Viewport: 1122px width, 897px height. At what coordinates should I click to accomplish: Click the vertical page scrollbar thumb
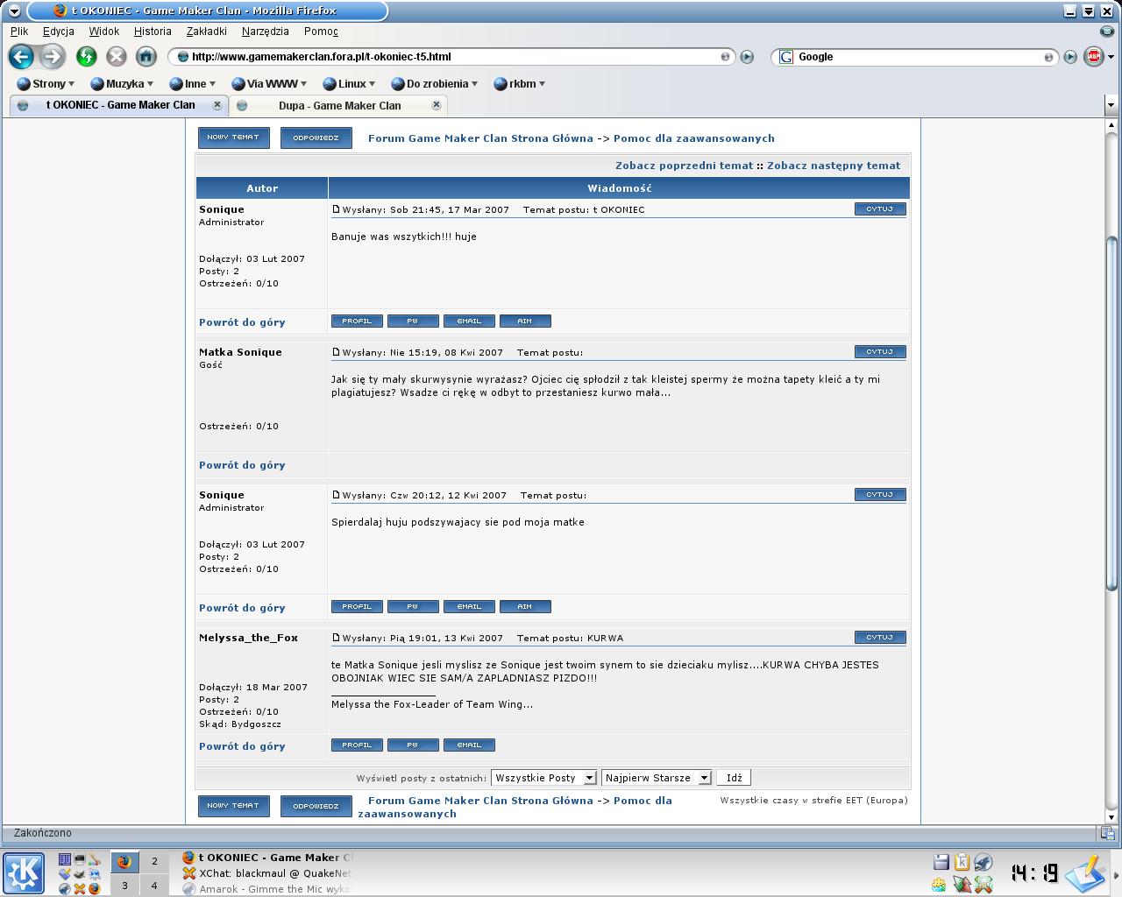[x=1111, y=412]
